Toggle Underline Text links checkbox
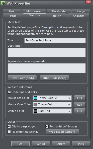Image resolution: width=93 pixels, height=149 pixels. point(9,92)
